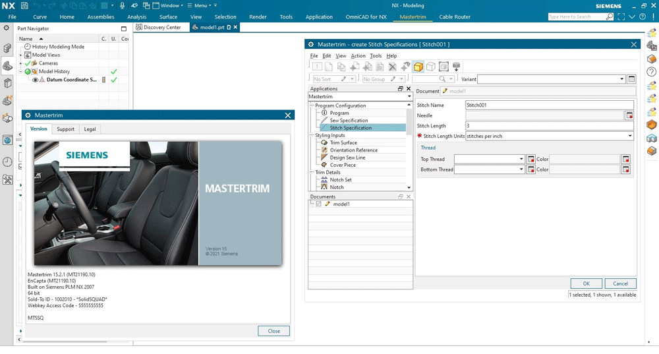
Task: Select Trim Surface under Styling Inputs
Action: pyautogui.click(x=343, y=143)
